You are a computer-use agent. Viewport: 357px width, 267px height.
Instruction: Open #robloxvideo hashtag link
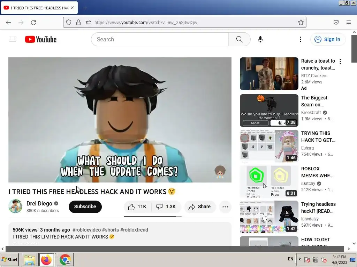86,230
